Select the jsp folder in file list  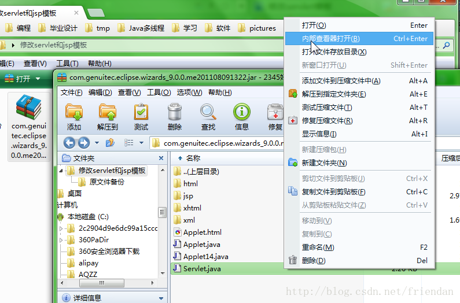click(x=183, y=196)
